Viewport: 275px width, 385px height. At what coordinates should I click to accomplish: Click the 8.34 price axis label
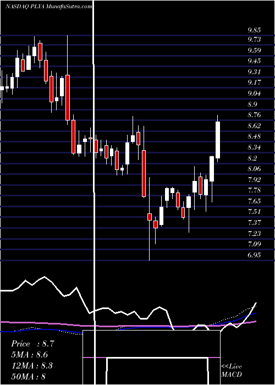click(x=254, y=147)
